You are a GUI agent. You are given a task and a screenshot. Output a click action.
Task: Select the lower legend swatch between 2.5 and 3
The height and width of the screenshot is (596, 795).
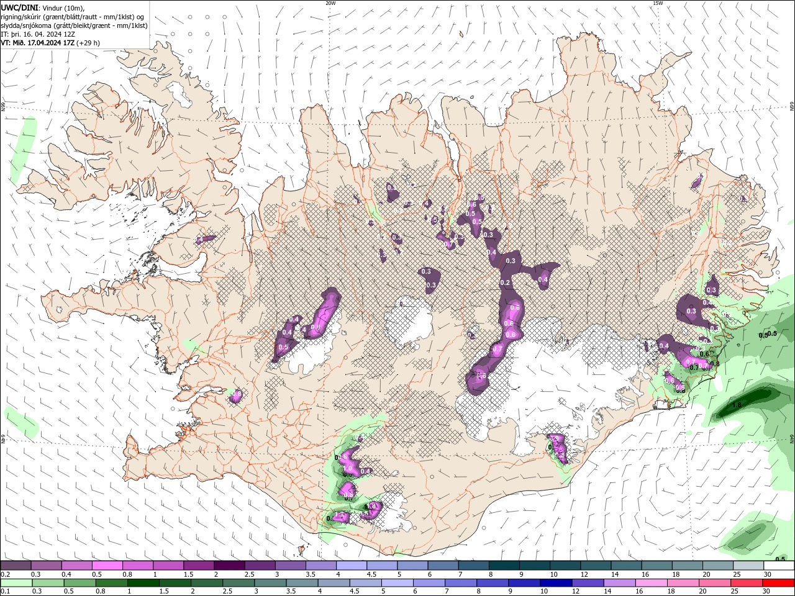238,583
